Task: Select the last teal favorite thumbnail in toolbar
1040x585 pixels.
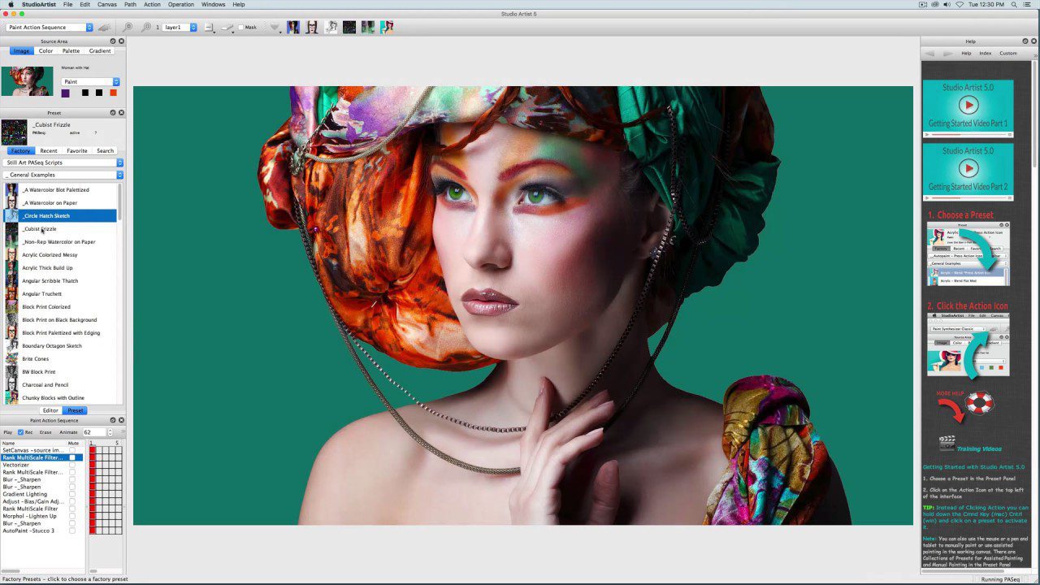Action: point(387,28)
